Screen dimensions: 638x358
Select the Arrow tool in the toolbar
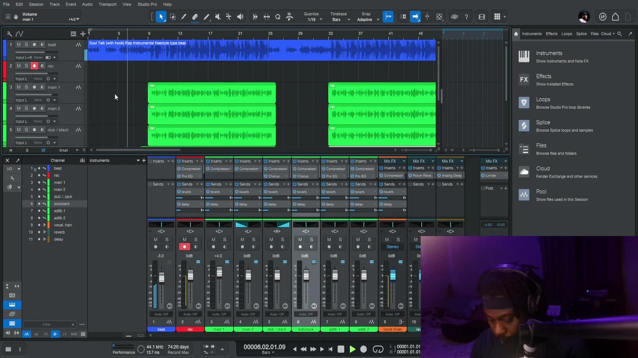(161, 17)
